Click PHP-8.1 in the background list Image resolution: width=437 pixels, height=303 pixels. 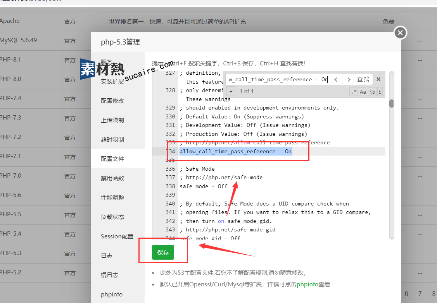[x=10, y=60]
